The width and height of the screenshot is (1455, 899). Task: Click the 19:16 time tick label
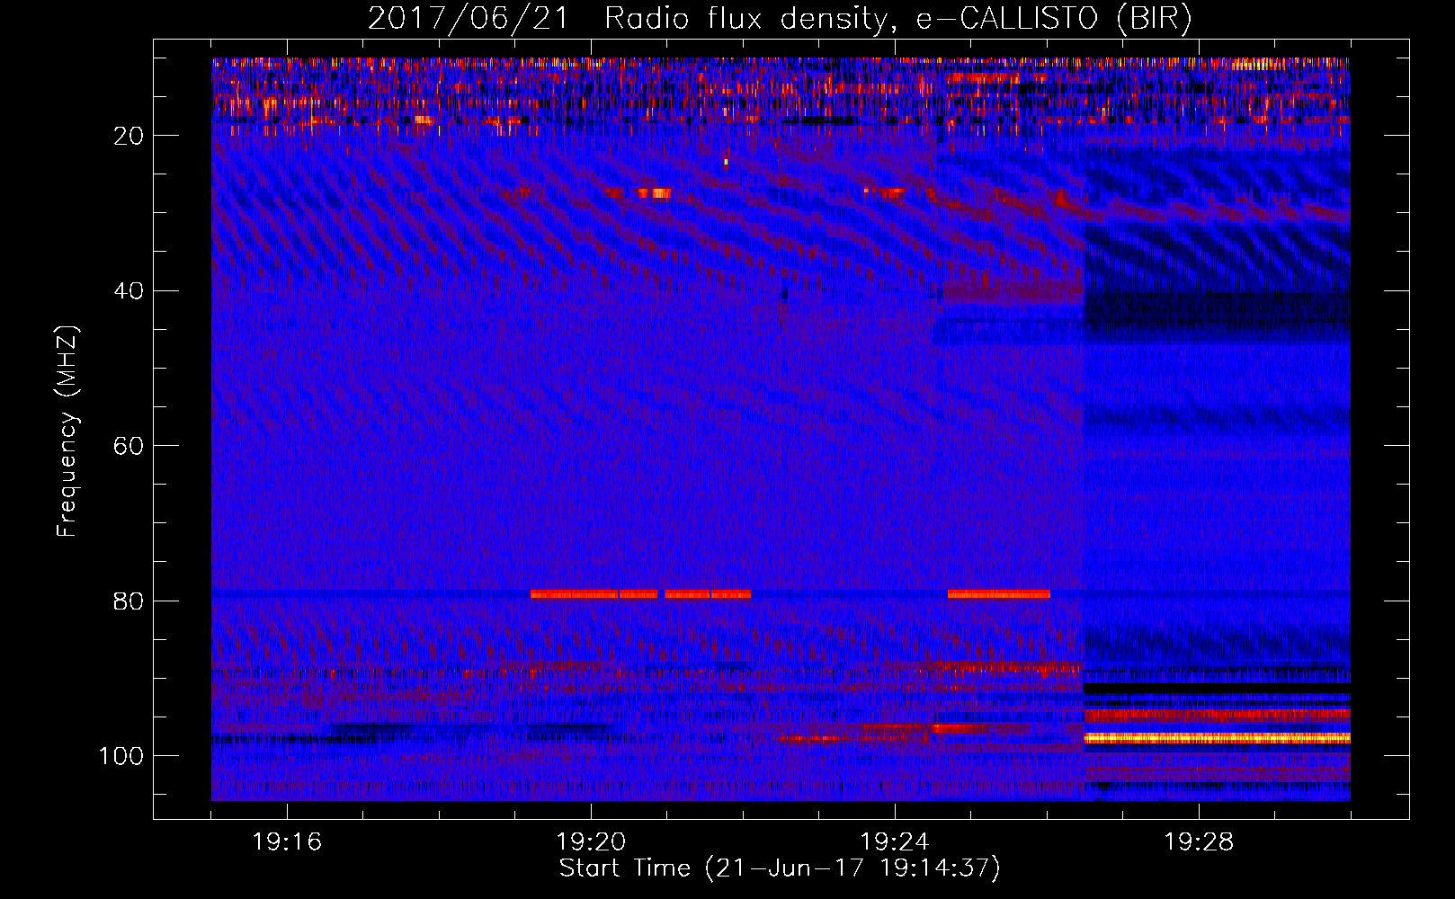click(x=287, y=842)
